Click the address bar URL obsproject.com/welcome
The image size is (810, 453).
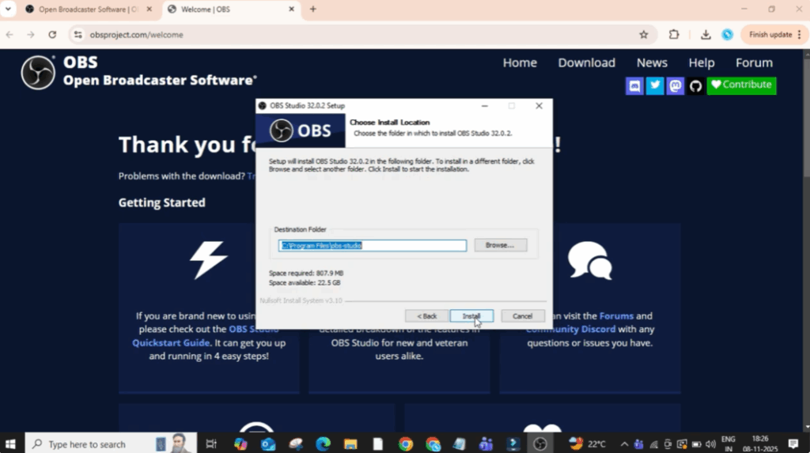tap(136, 35)
